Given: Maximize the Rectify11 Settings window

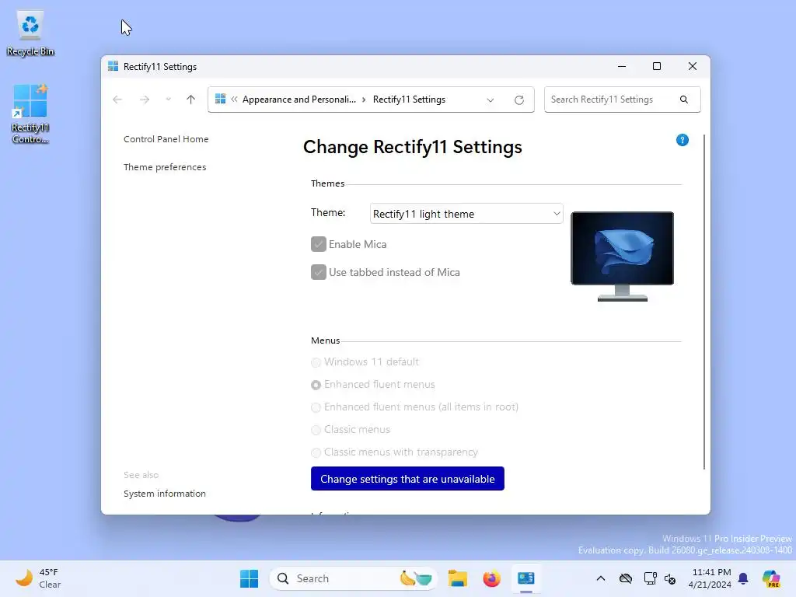Looking at the screenshot, I should (x=656, y=67).
